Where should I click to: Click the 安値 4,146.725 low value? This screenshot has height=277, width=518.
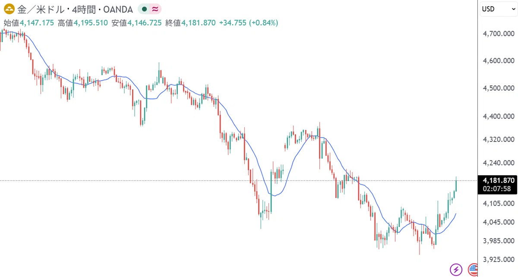(136, 23)
